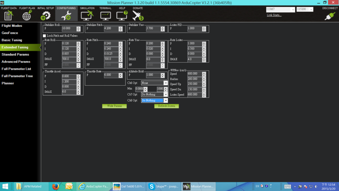Open Skype from the taskbar

[164, 186]
